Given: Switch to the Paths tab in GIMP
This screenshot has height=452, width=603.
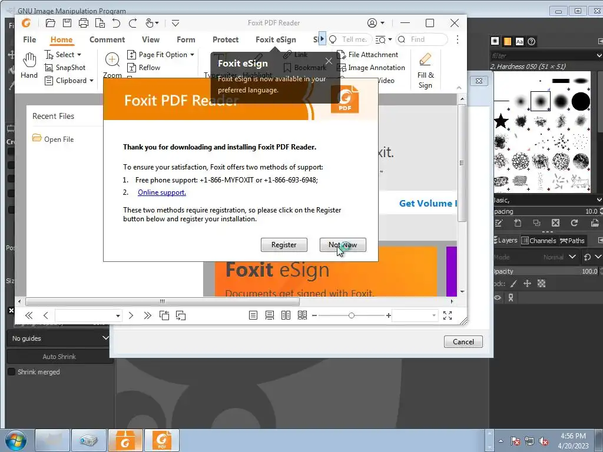Looking at the screenshot, I should point(572,241).
